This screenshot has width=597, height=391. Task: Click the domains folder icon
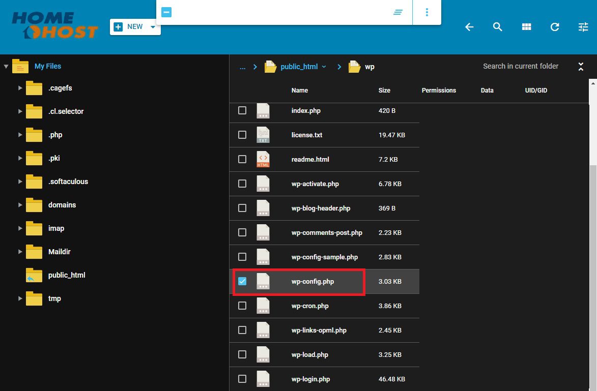click(34, 205)
